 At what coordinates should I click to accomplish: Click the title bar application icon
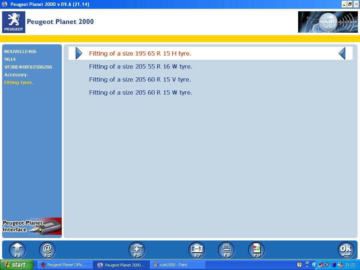click(5, 4)
